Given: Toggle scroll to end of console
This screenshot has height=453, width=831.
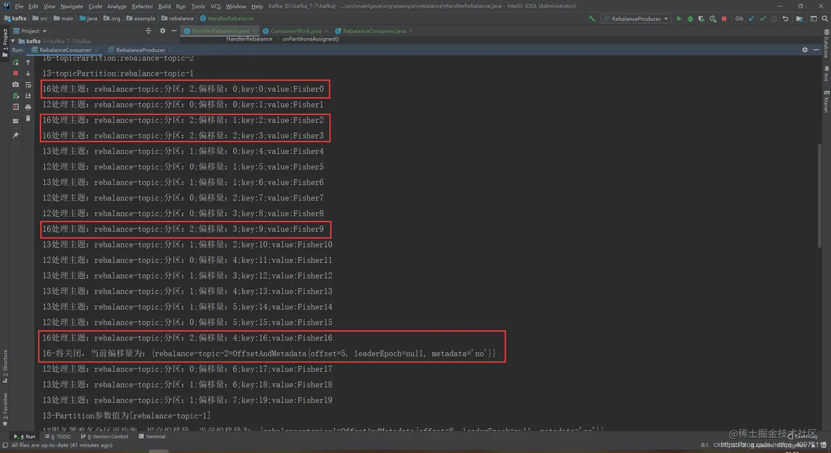Looking at the screenshot, I should point(28,96).
